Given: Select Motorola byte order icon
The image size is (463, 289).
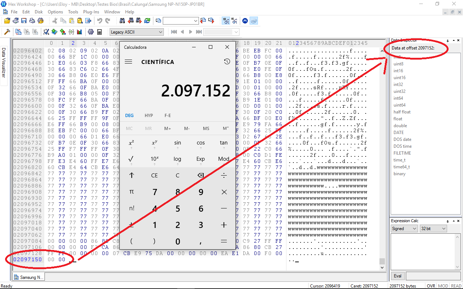Looking at the screenshot, I should [x=245, y=21].
